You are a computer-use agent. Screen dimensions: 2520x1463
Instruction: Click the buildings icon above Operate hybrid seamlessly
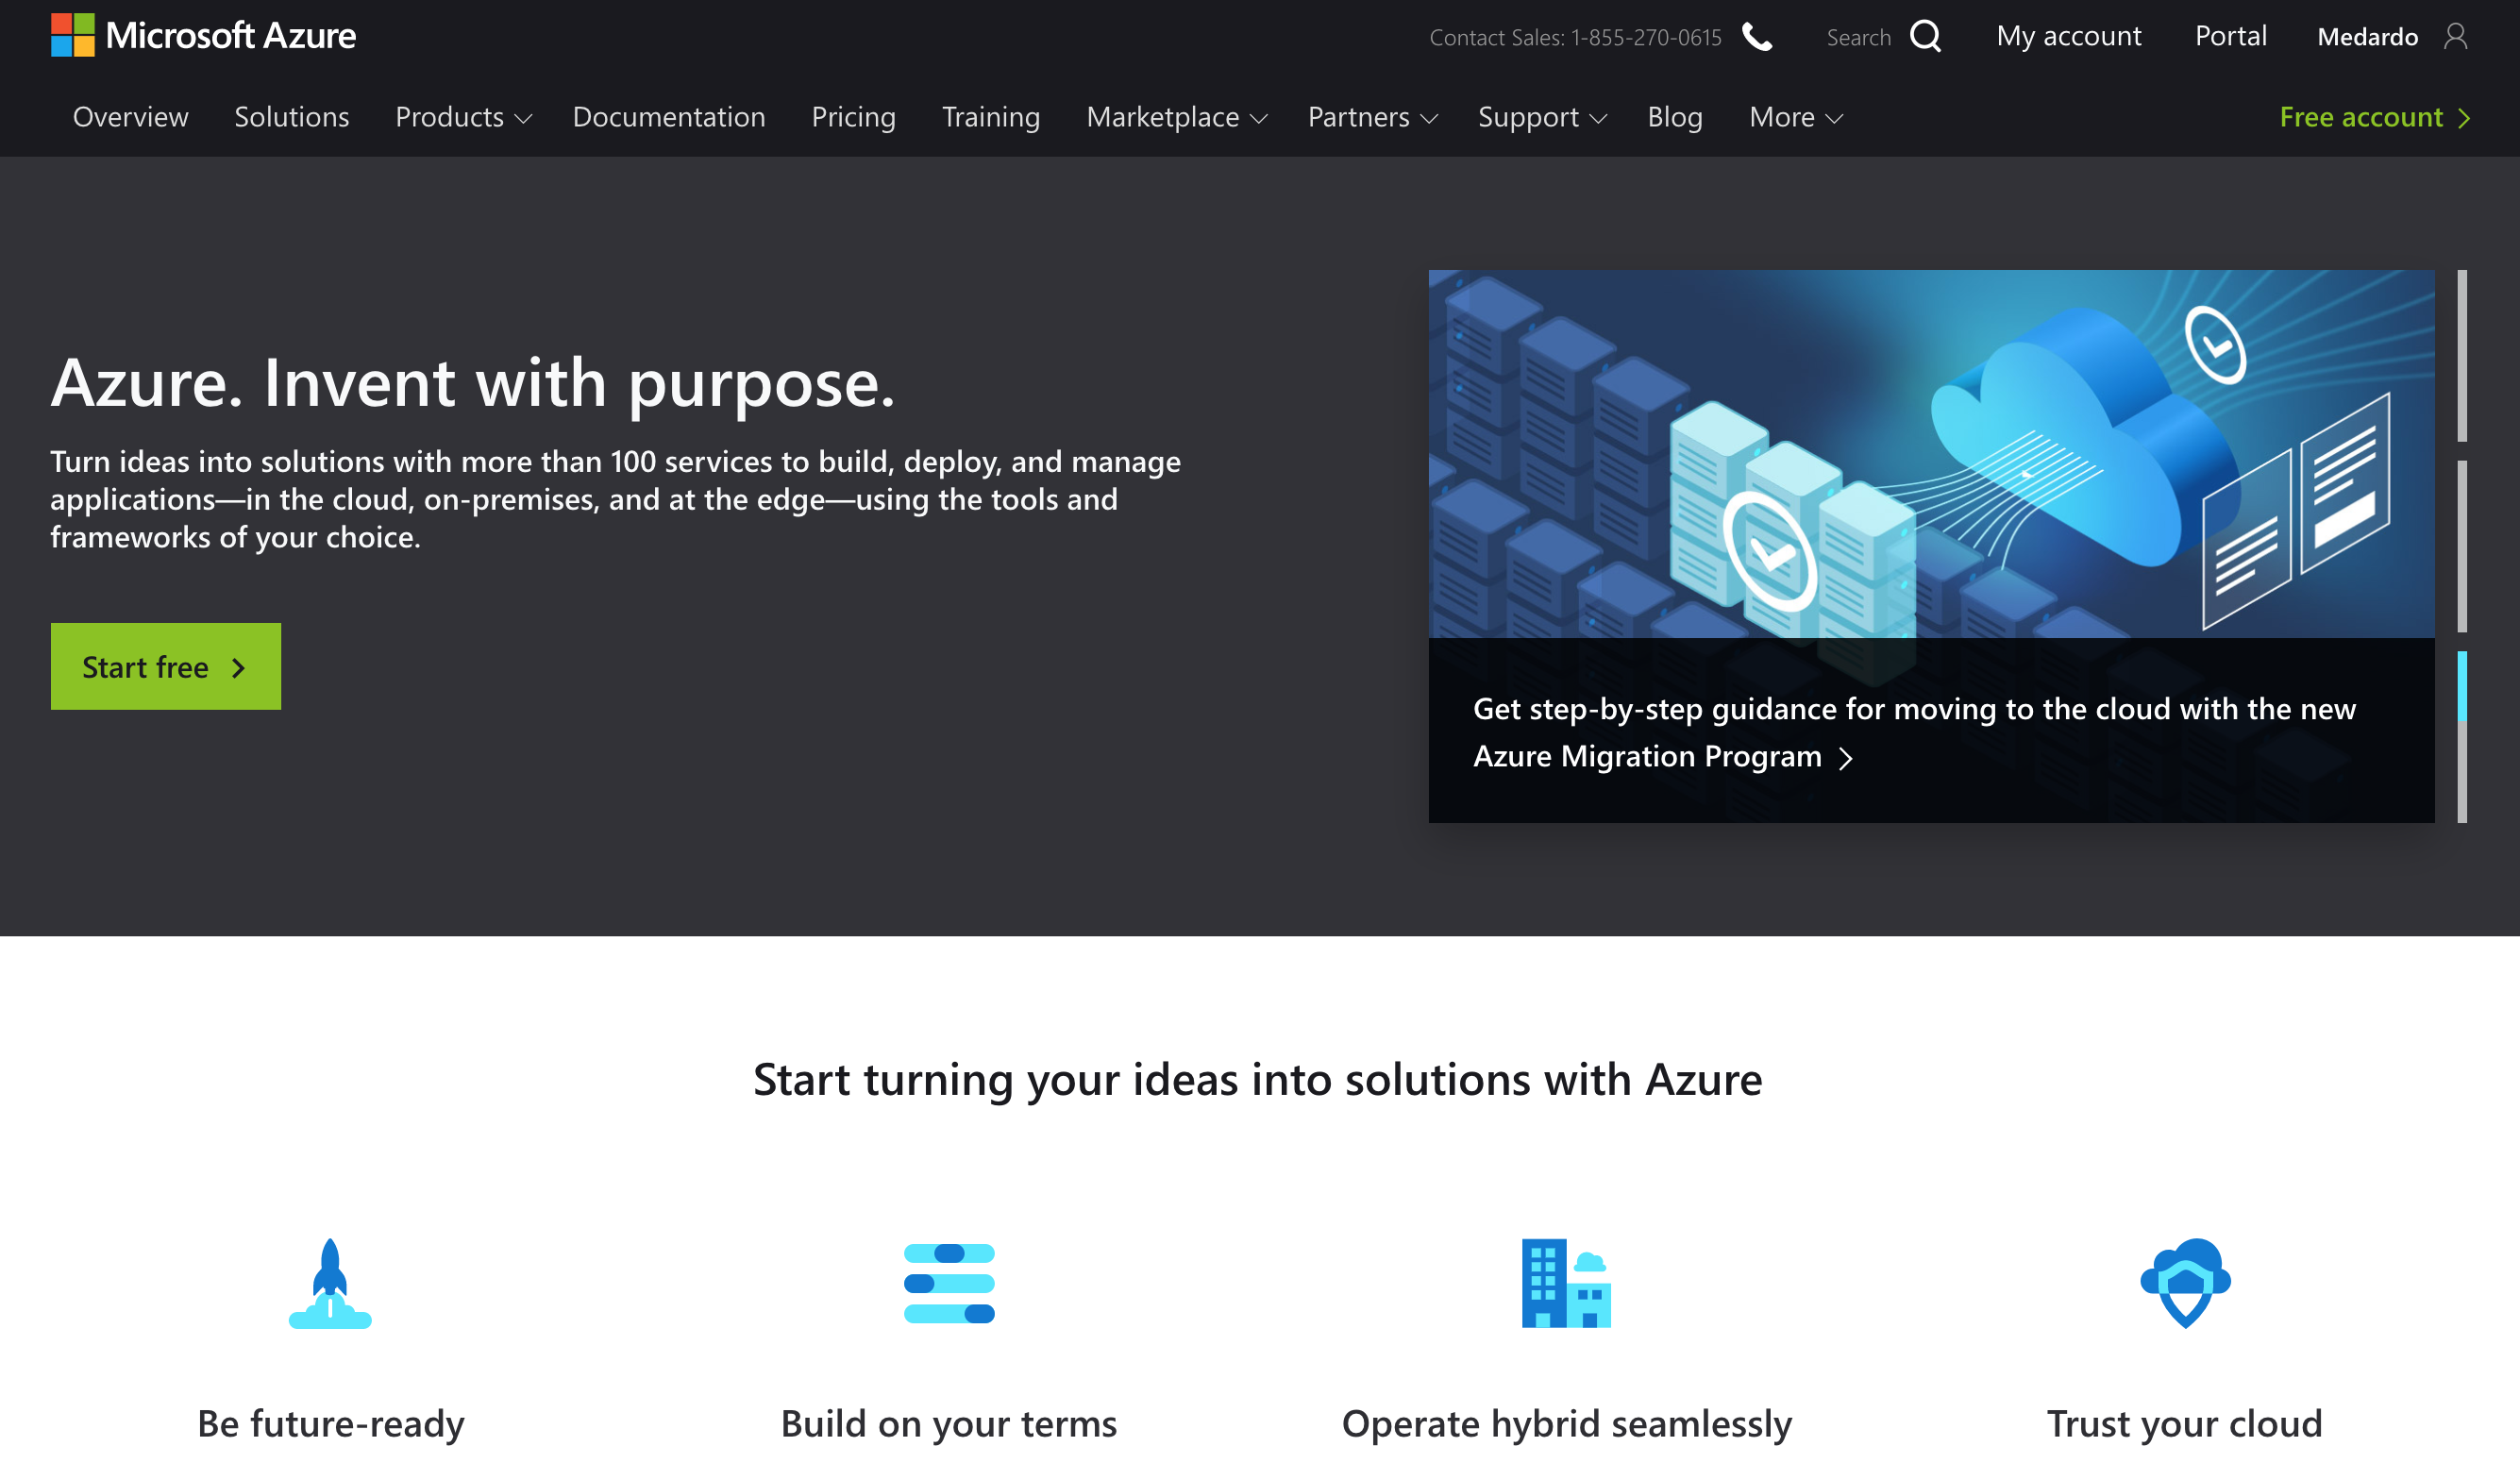point(1566,1283)
